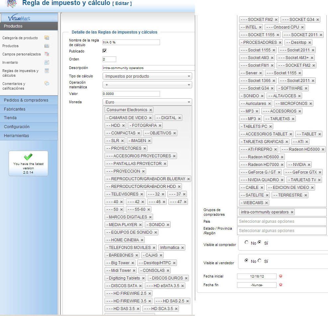Open the Tipo de cálculo dropdown

[147, 76]
